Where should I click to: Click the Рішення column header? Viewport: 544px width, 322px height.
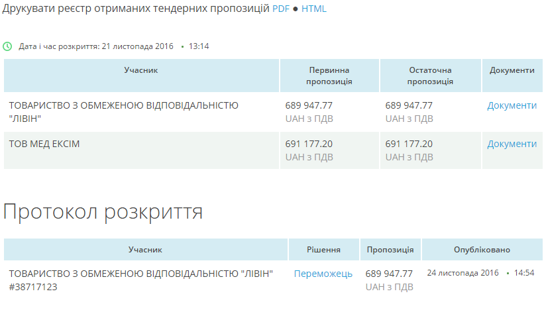coord(323,250)
